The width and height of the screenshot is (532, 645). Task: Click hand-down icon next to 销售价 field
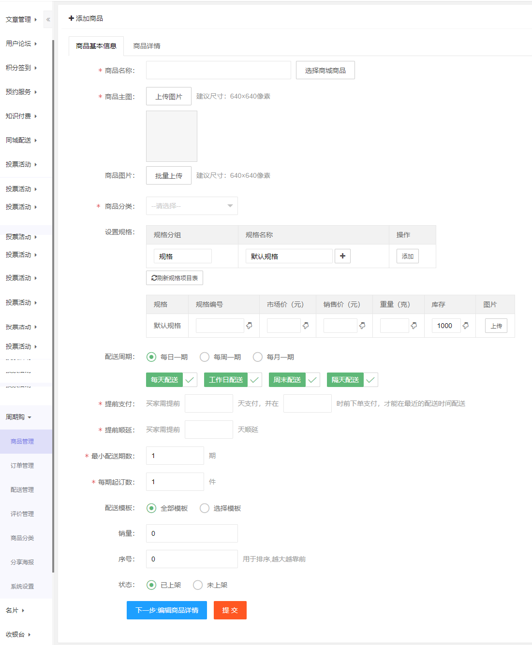(x=362, y=326)
